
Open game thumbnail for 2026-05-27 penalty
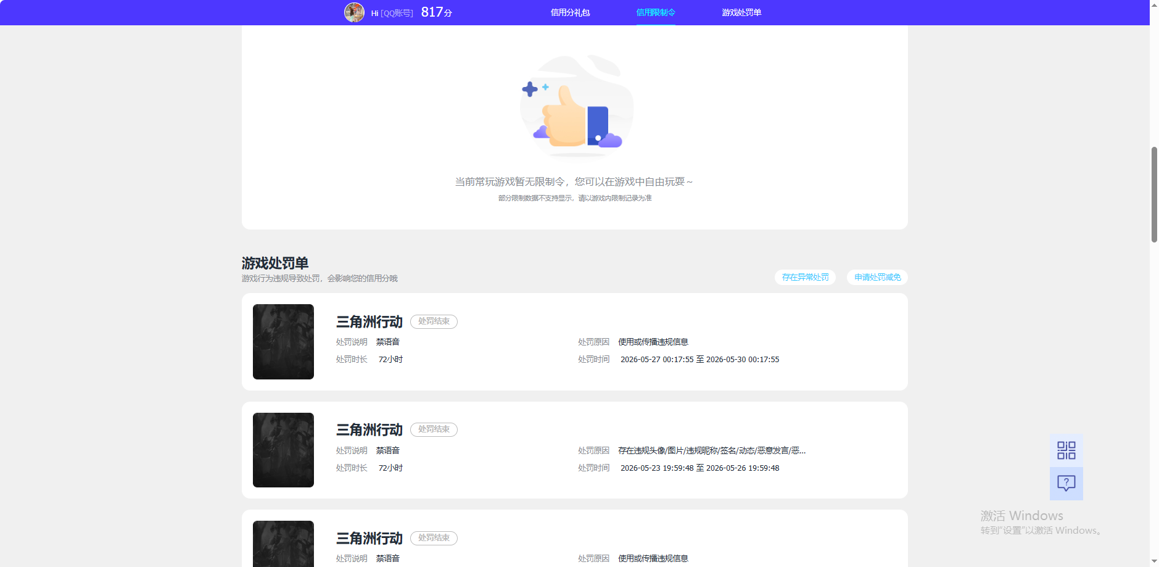pyautogui.click(x=283, y=342)
